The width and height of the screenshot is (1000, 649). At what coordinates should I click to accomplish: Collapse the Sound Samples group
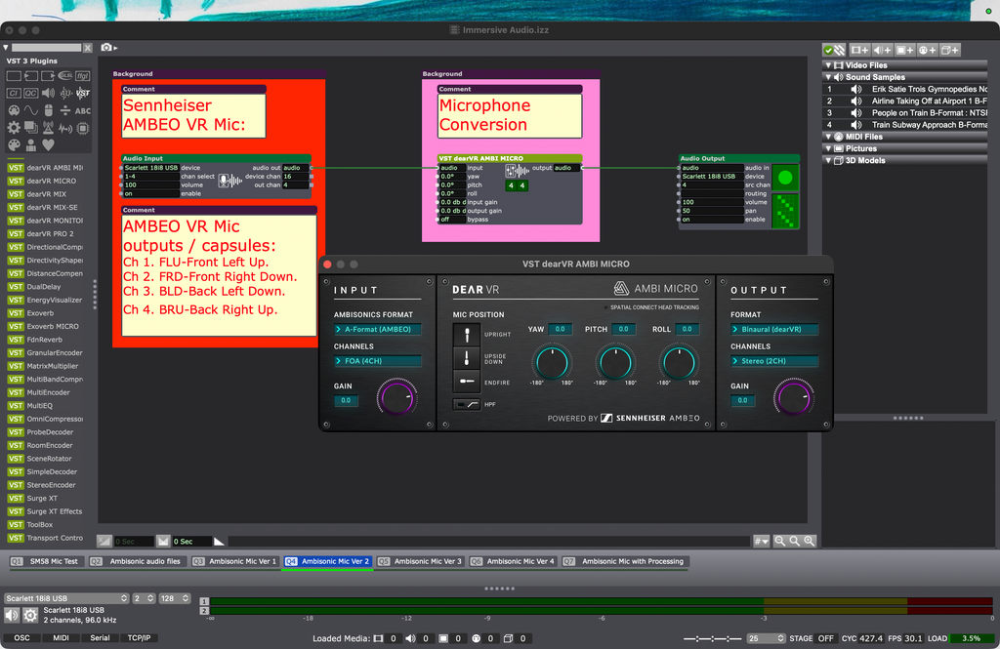[828, 77]
